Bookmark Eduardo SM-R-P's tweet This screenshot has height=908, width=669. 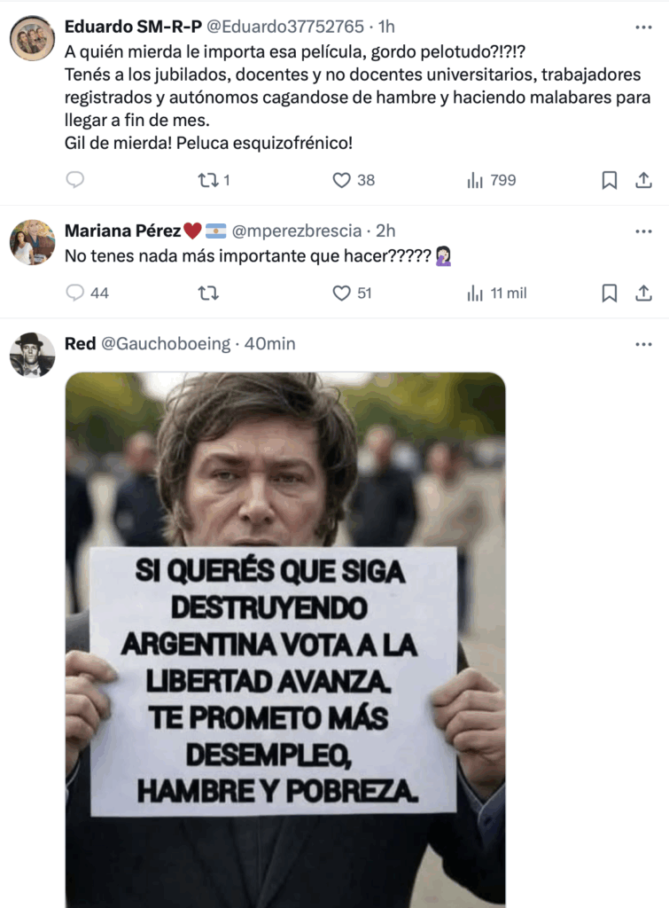(610, 180)
